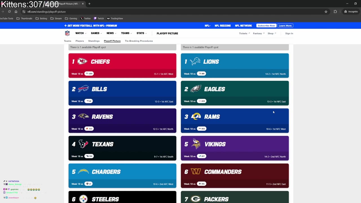Open the Teams sub-navigation tab
361x203 pixels.
click(x=68, y=41)
